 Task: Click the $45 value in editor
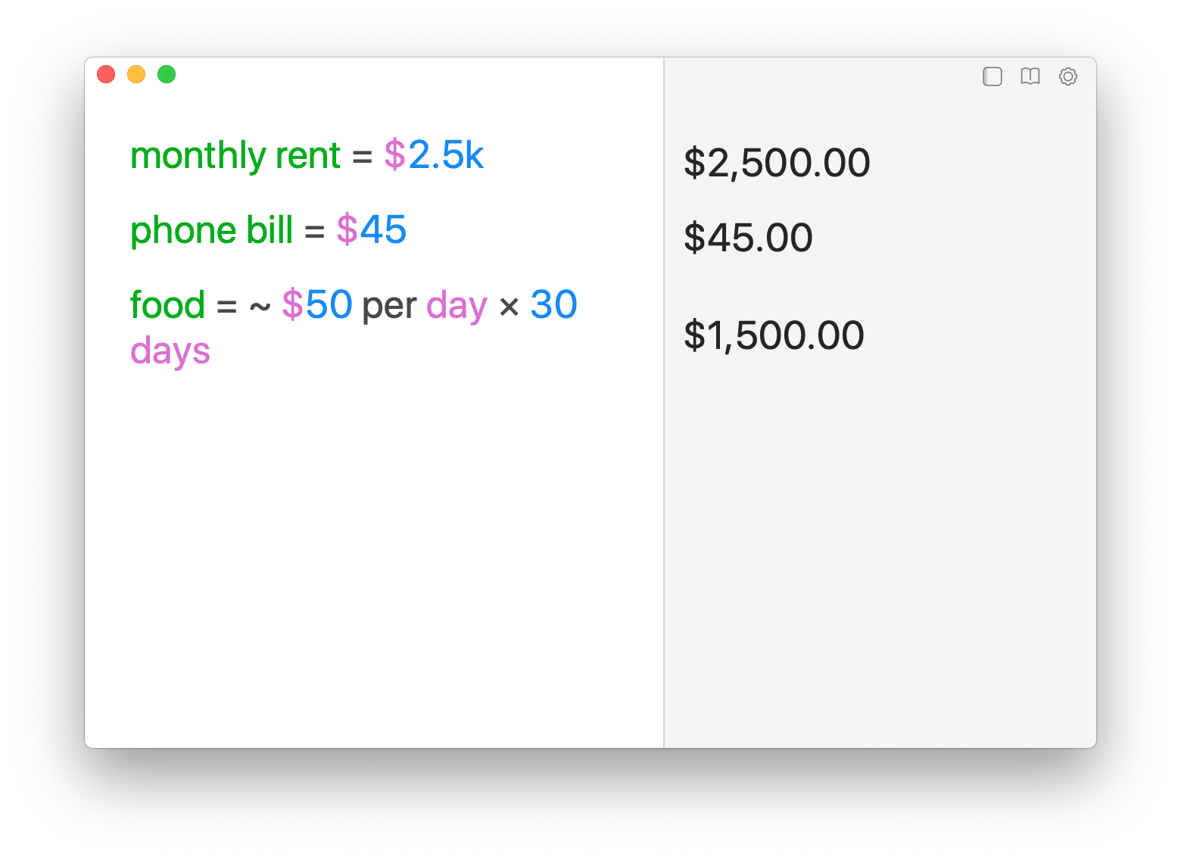click(x=372, y=230)
